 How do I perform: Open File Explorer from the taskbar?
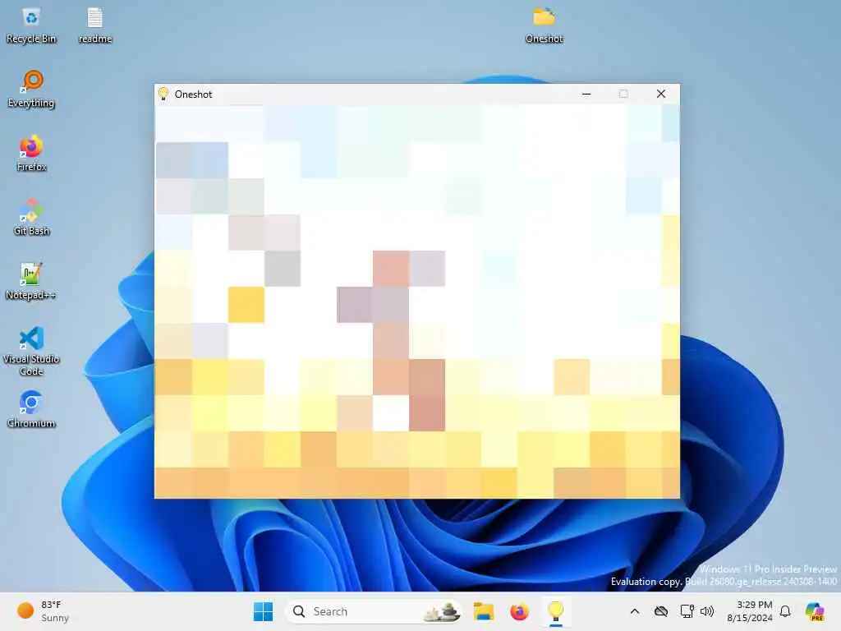coord(483,611)
